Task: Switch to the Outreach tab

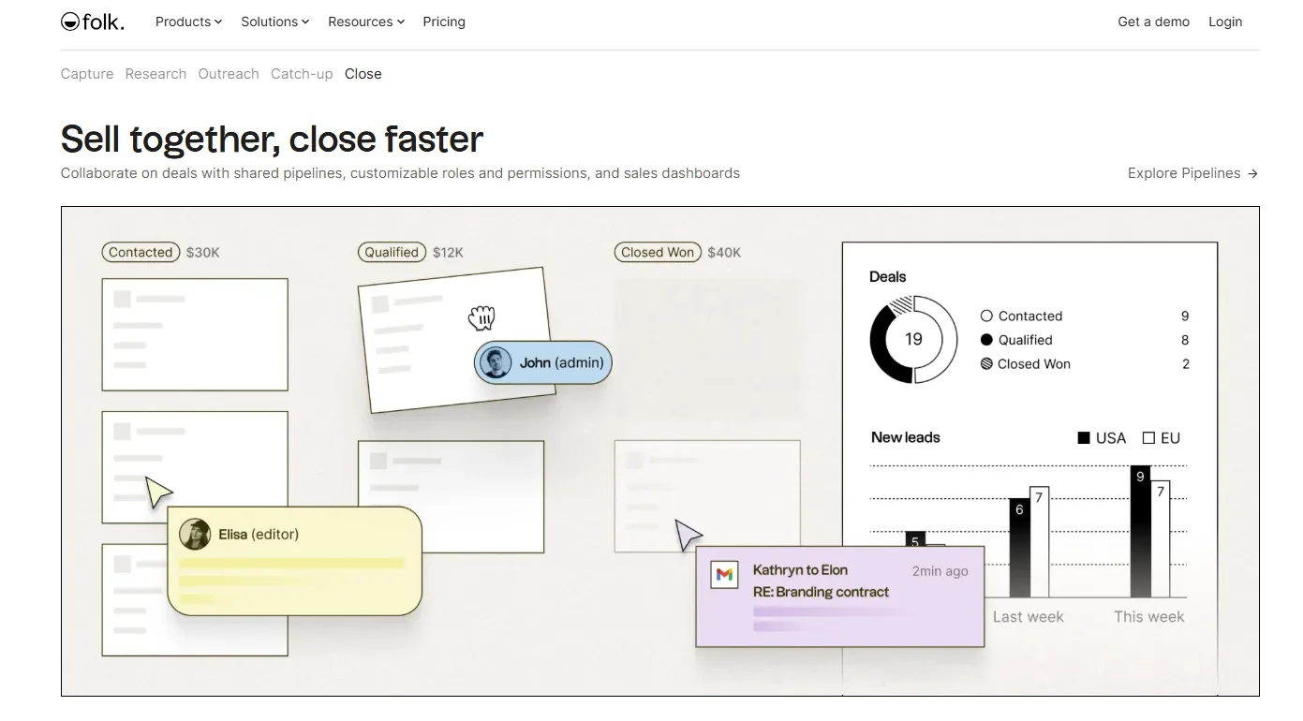Action: [x=229, y=74]
